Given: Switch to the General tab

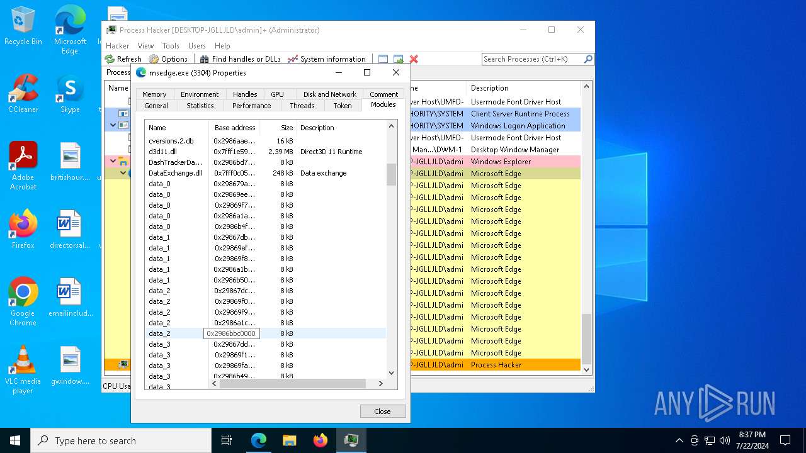Looking at the screenshot, I should tap(156, 106).
